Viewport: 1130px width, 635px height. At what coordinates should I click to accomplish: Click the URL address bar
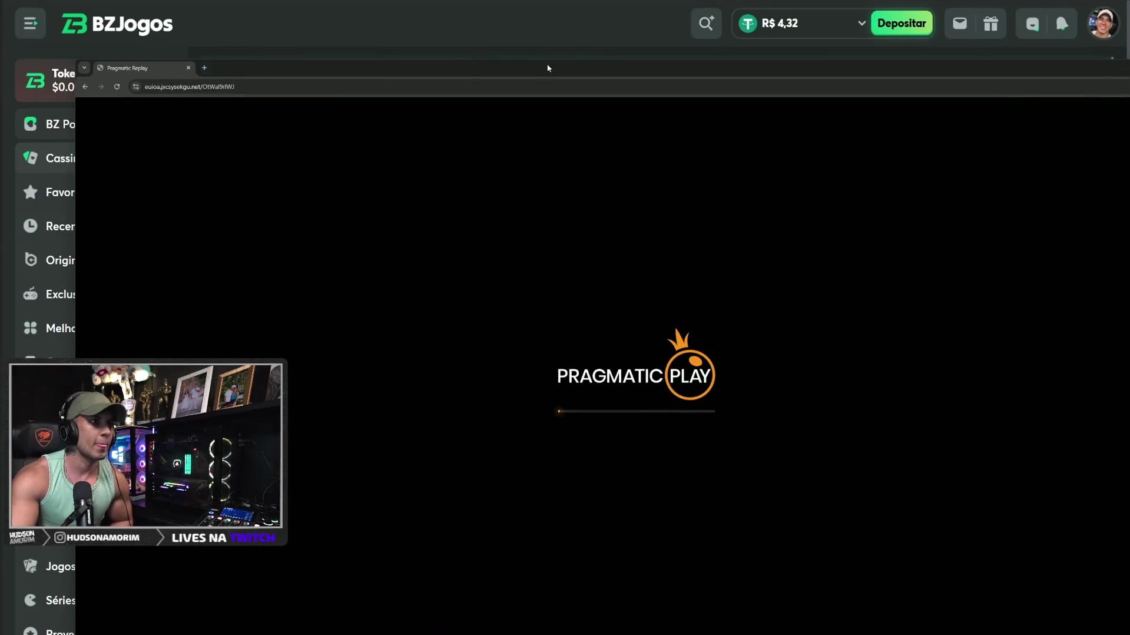tap(629, 87)
